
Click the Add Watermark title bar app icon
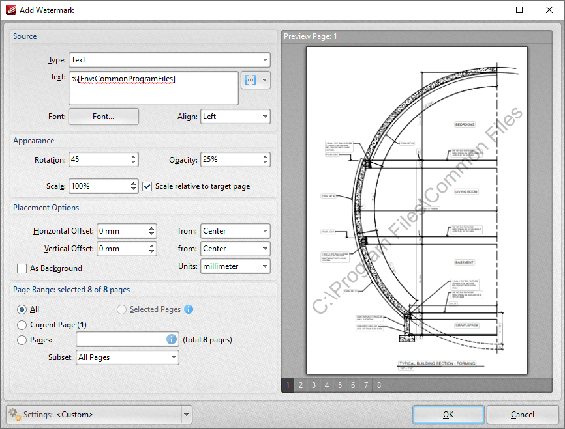pyautogui.click(x=11, y=10)
